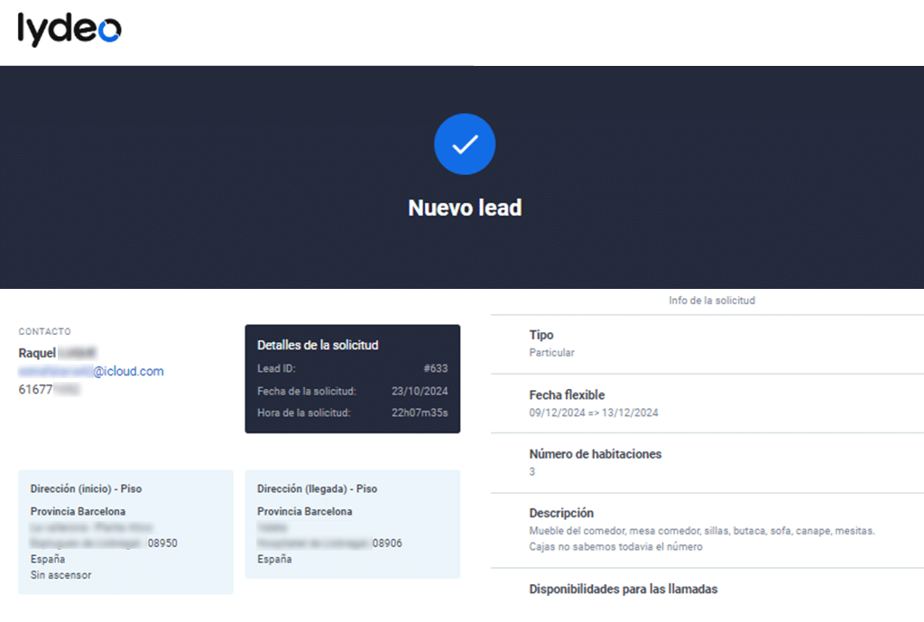Click the blue checkmark circle icon
924x622 pixels.
tap(465, 144)
